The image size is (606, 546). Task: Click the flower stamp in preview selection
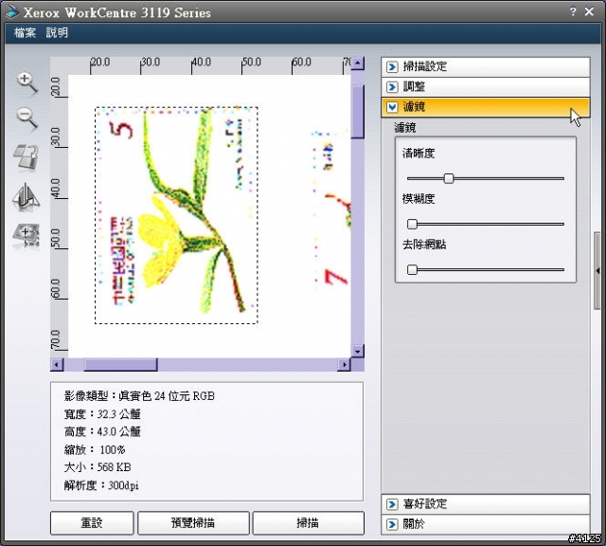click(x=176, y=215)
